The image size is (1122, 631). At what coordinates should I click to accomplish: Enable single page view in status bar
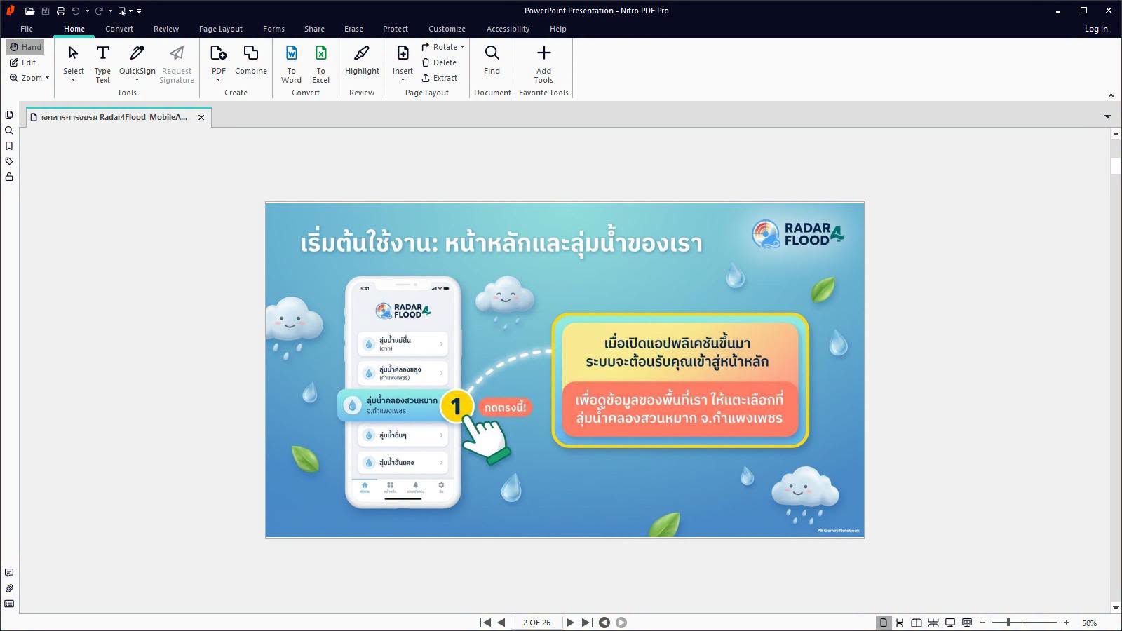884,623
